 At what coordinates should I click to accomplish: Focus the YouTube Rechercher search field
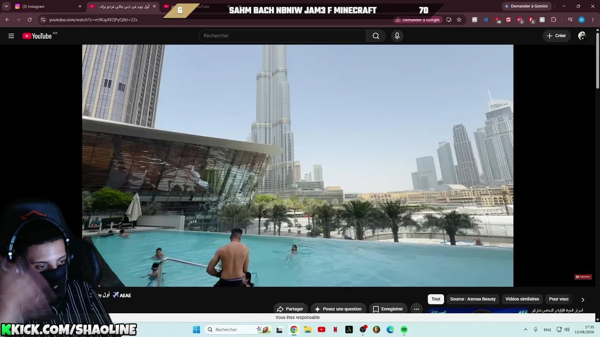(x=282, y=36)
